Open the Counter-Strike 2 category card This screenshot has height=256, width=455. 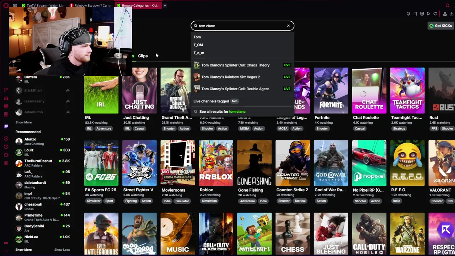point(293,163)
